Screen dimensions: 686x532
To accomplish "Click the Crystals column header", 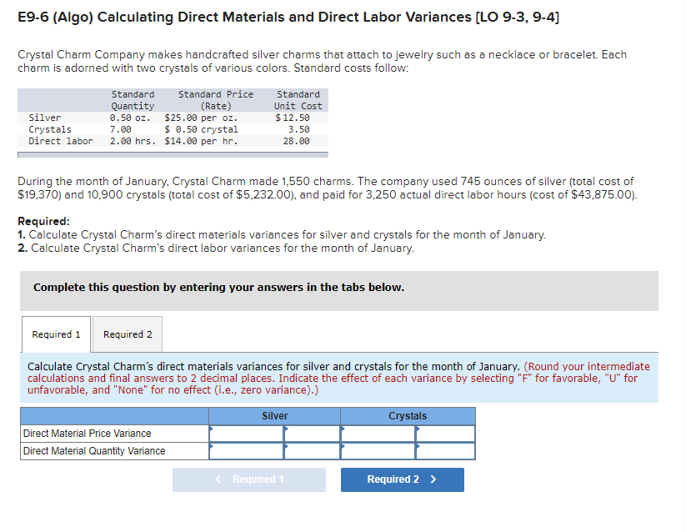I will point(407,415).
